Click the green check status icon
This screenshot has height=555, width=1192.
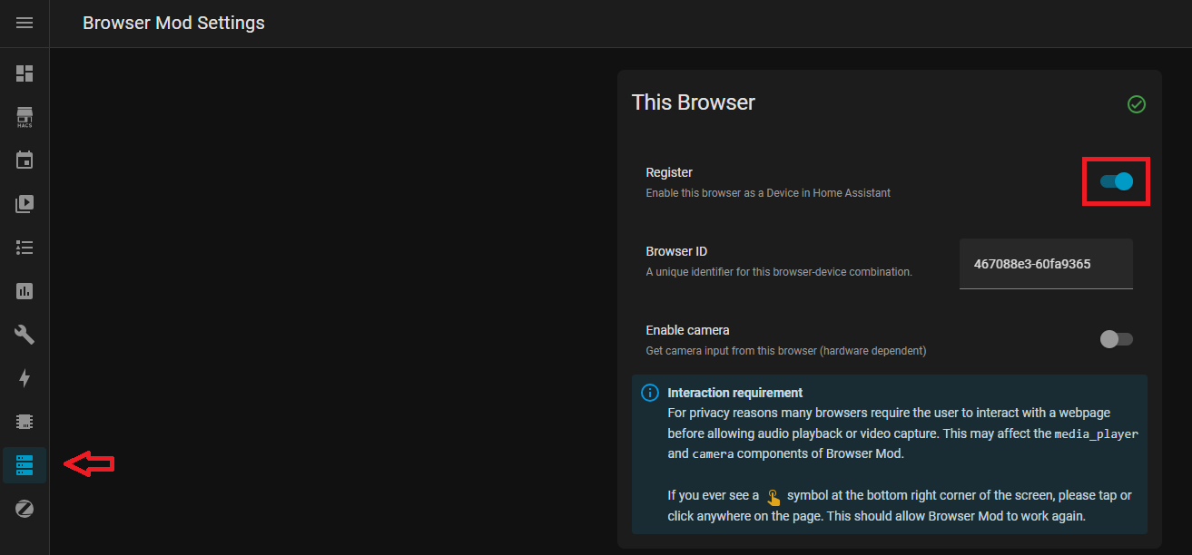1136,104
